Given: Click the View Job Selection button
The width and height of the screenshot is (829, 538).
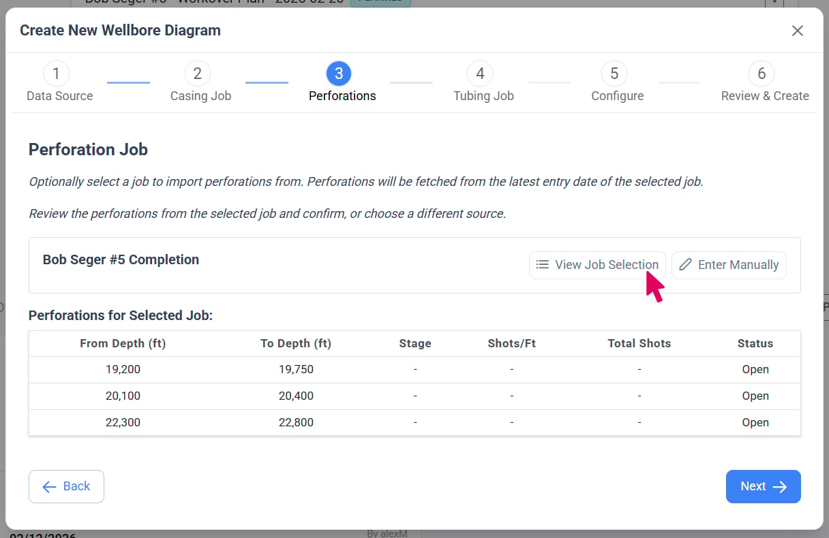Looking at the screenshot, I should click(597, 265).
